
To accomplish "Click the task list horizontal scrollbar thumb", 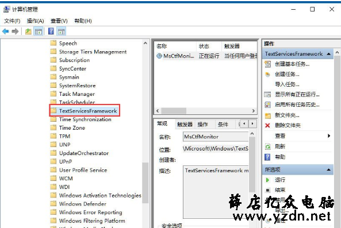I will (x=174, y=111).
